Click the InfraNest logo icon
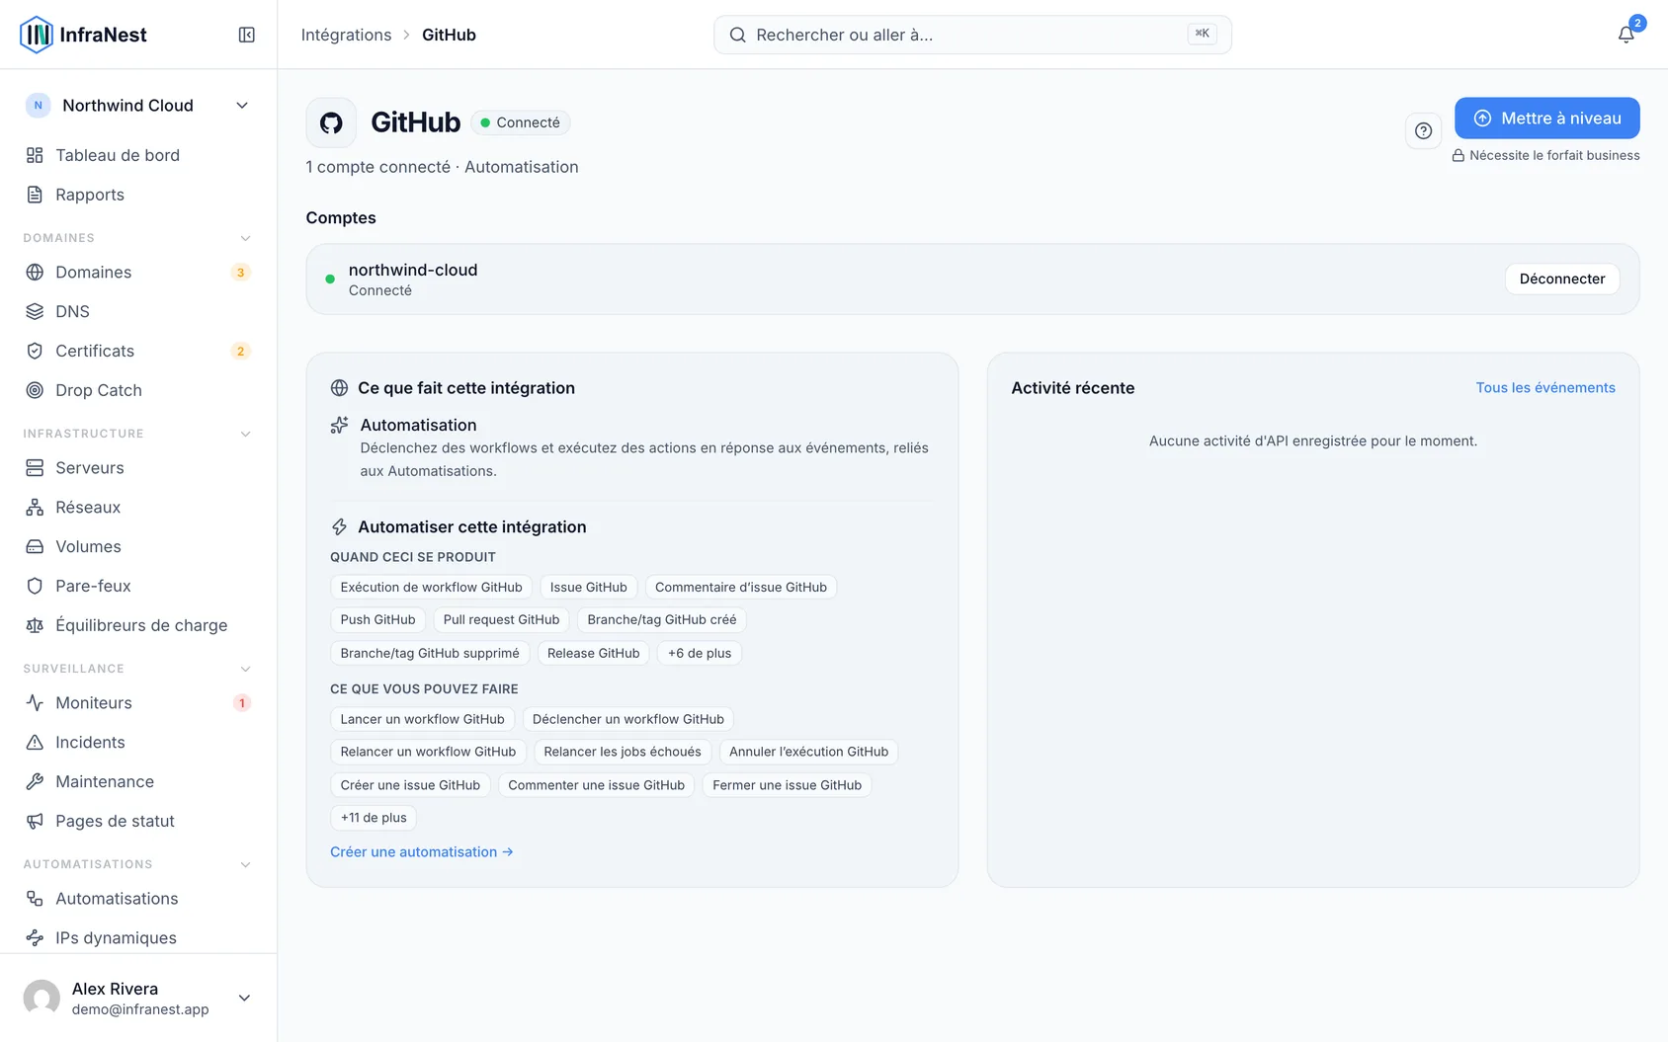This screenshot has width=1668, height=1042. tap(37, 35)
